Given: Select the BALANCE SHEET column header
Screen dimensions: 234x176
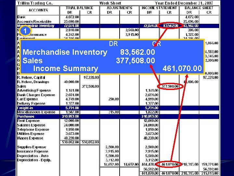Looking at the screenshot, I should pyautogui.click(x=199, y=8).
